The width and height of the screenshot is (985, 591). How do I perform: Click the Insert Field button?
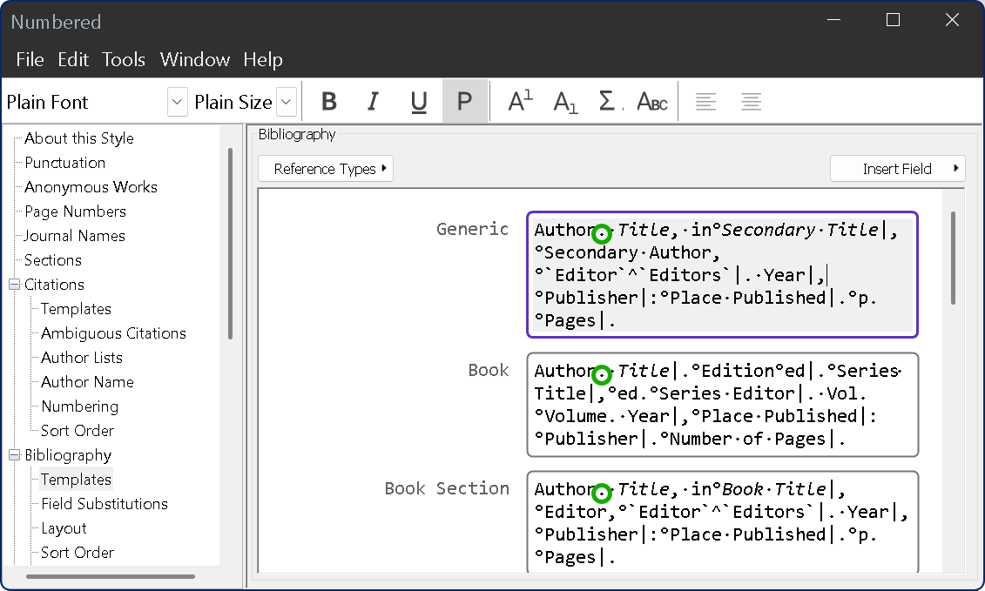(897, 169)
